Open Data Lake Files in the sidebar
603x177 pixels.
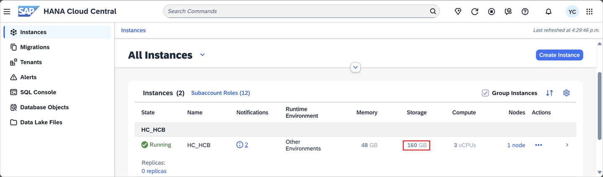(57, 122)
